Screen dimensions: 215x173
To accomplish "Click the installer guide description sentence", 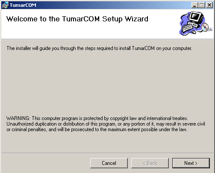I will (x=99, y=48).
